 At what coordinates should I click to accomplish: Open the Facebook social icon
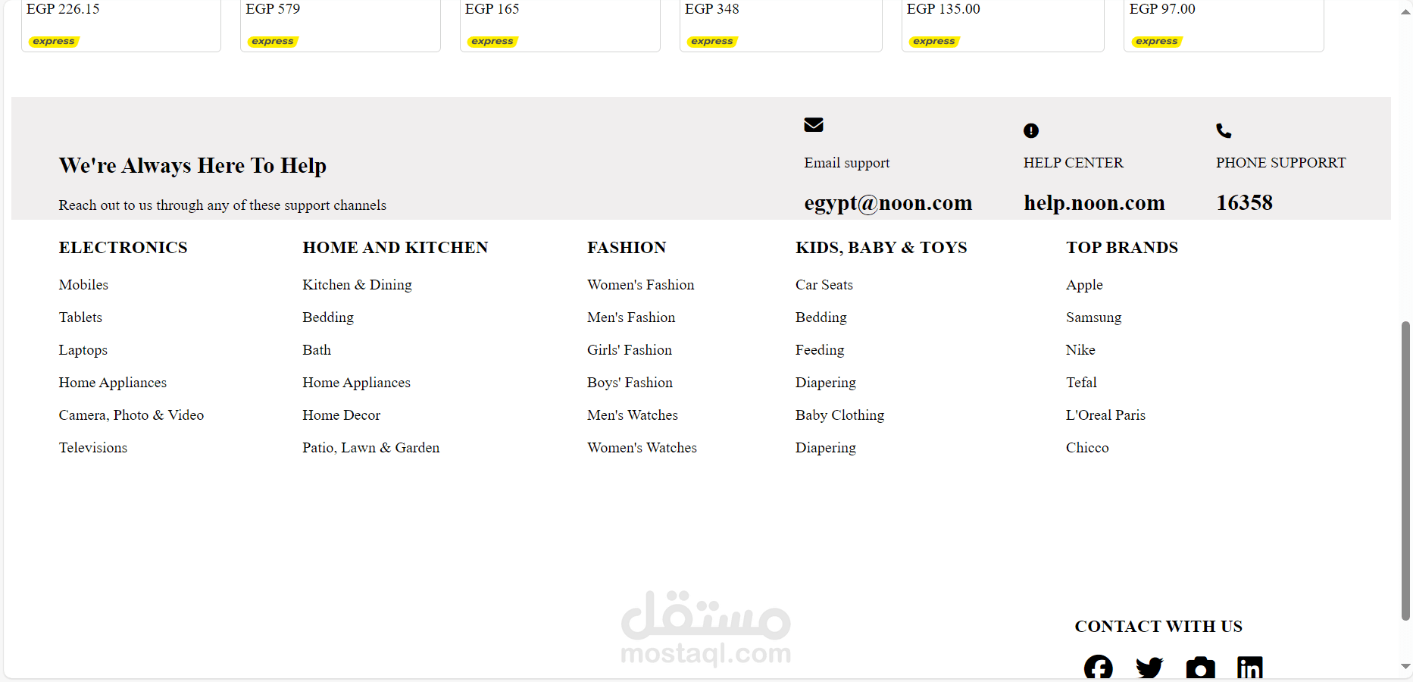coord(1098,668)
